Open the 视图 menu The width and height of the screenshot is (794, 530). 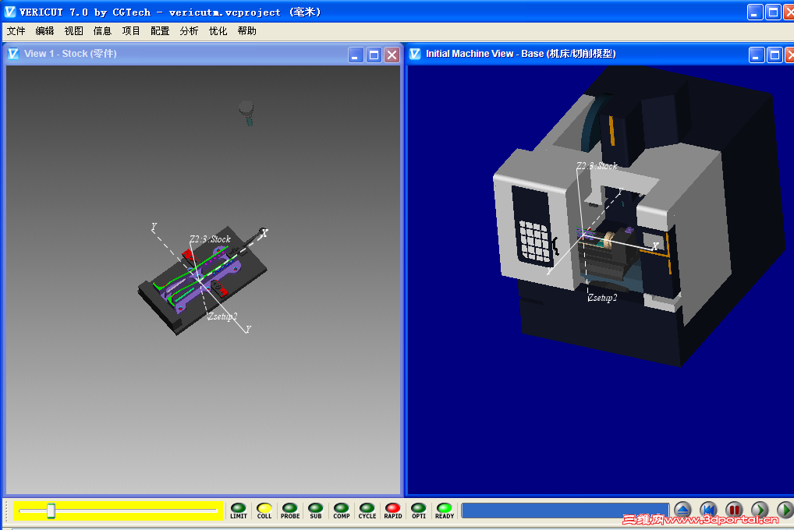73,31
